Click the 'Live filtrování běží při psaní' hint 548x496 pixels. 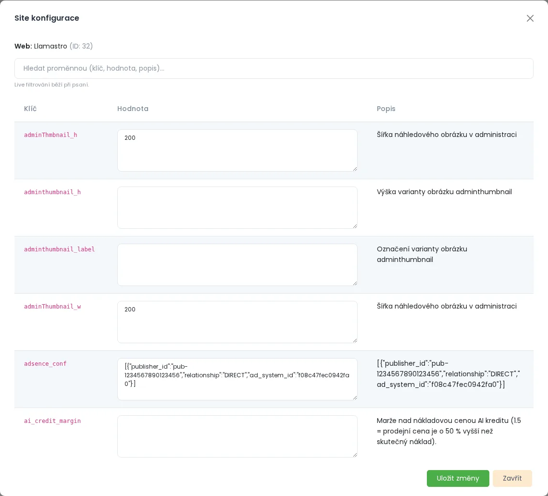point(52,85)
